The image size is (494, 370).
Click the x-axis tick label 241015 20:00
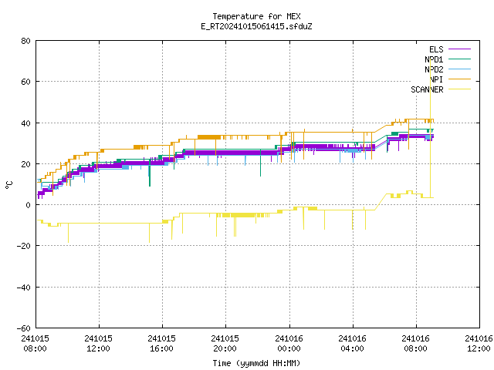coord(225,343)
